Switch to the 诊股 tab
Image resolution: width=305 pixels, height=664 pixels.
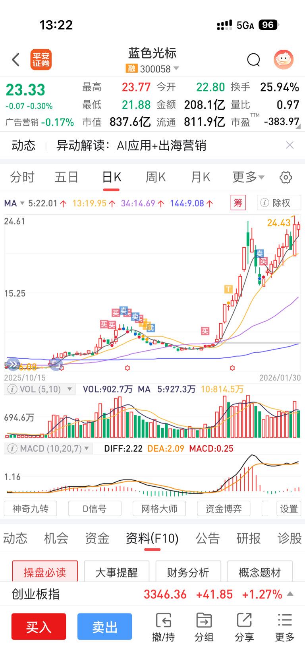click(290, 538)
